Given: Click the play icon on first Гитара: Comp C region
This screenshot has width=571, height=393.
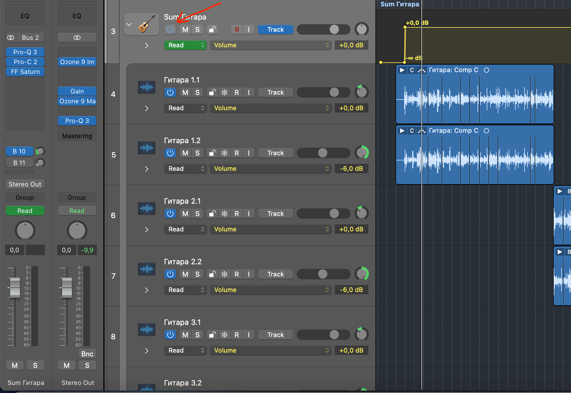Looking at the screenshot, I should [x=402, y=70].
